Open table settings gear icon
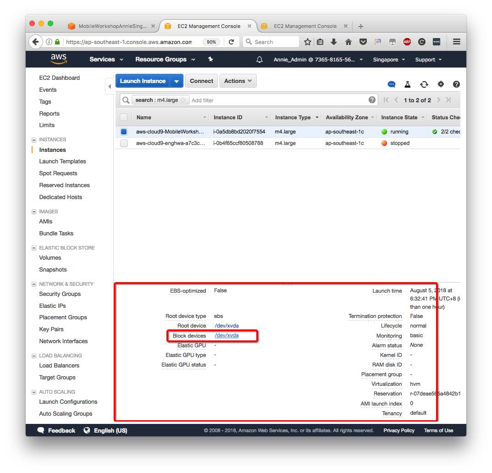The height and width of the screenshot is (473, 492). coord(441,84)
